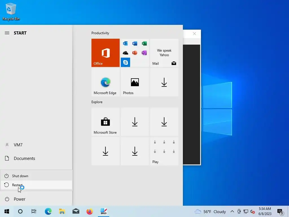Click the Windows Start button on taskbar
This screenshot has width=289, height=217.
7,211
